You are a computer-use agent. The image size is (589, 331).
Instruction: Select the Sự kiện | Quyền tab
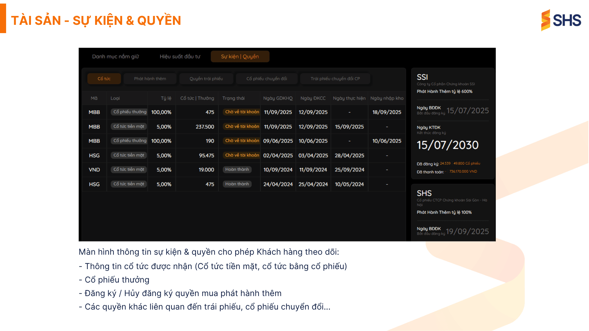(240, 56)
